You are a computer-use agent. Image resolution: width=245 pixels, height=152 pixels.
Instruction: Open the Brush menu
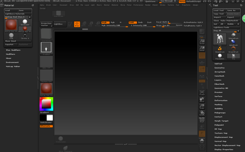48,5
